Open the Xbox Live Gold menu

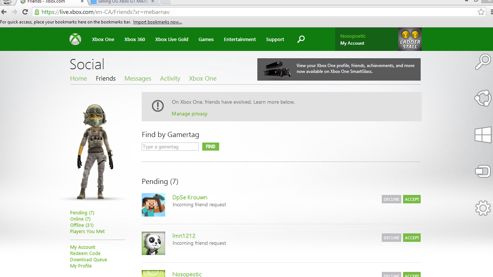[172, 39]
